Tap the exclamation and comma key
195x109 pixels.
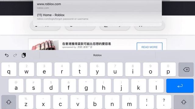[147, 102]
